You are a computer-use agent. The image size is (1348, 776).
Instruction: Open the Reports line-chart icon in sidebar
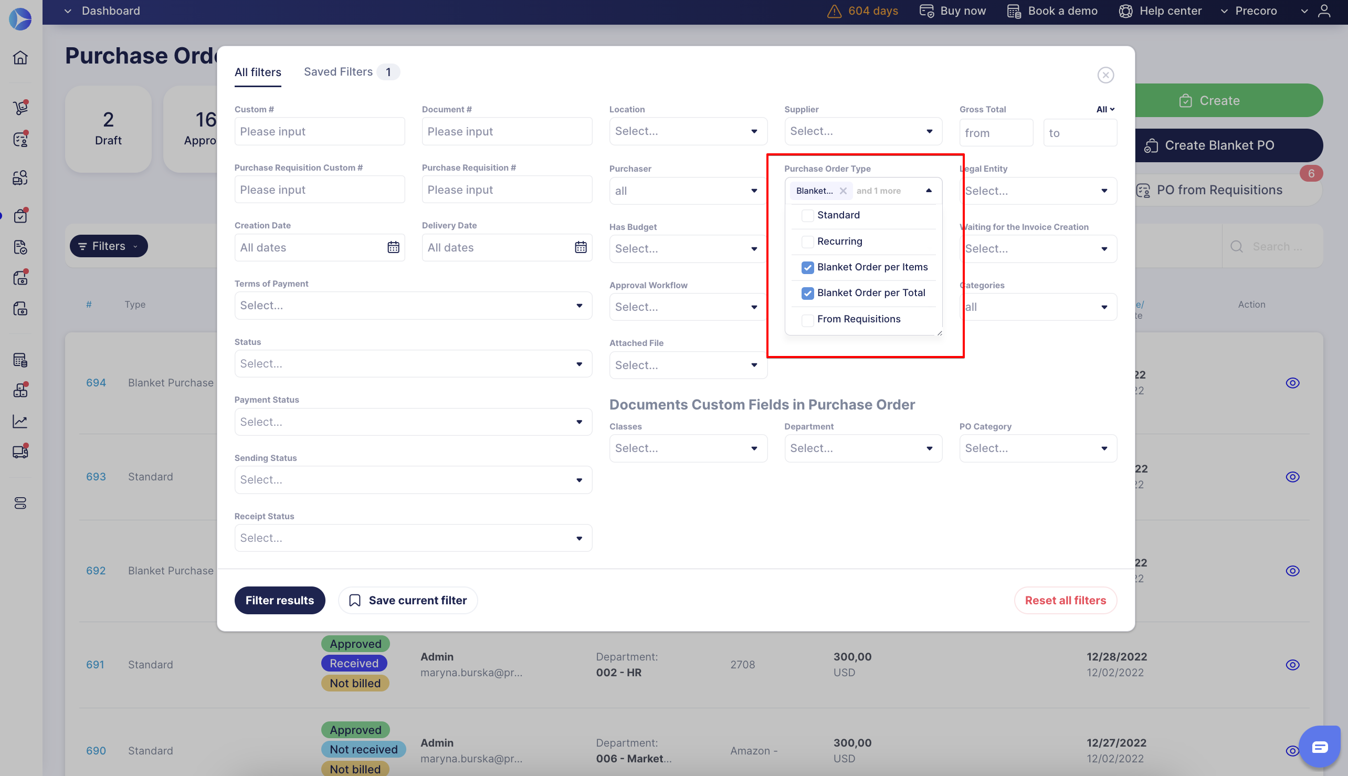click(20, 421)
